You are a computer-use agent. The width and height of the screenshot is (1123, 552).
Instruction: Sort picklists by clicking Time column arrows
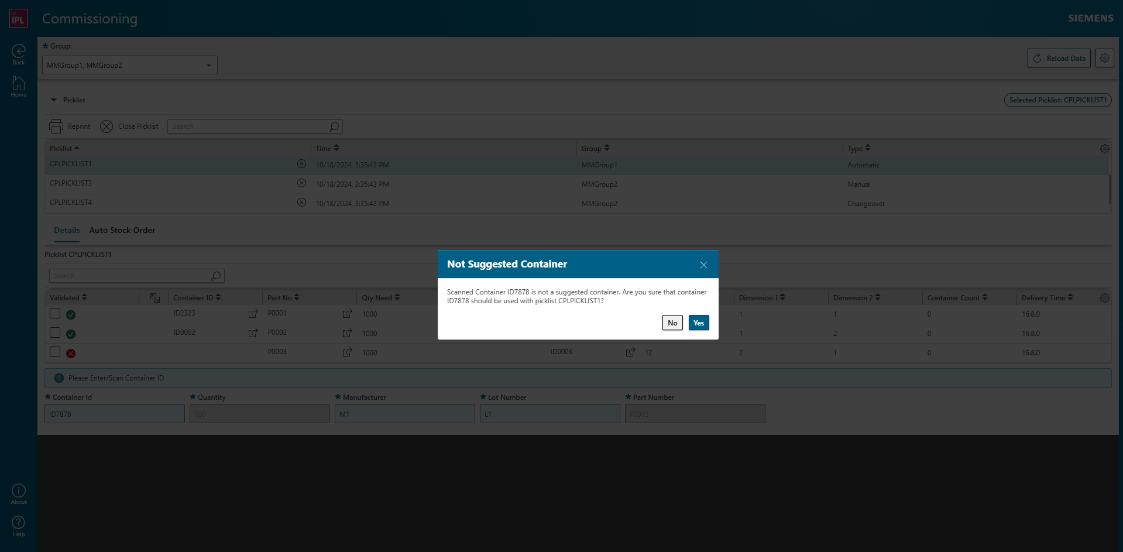336,148
